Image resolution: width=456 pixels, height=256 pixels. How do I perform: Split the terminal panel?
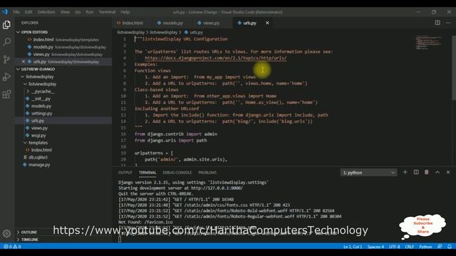pos(416,172)
